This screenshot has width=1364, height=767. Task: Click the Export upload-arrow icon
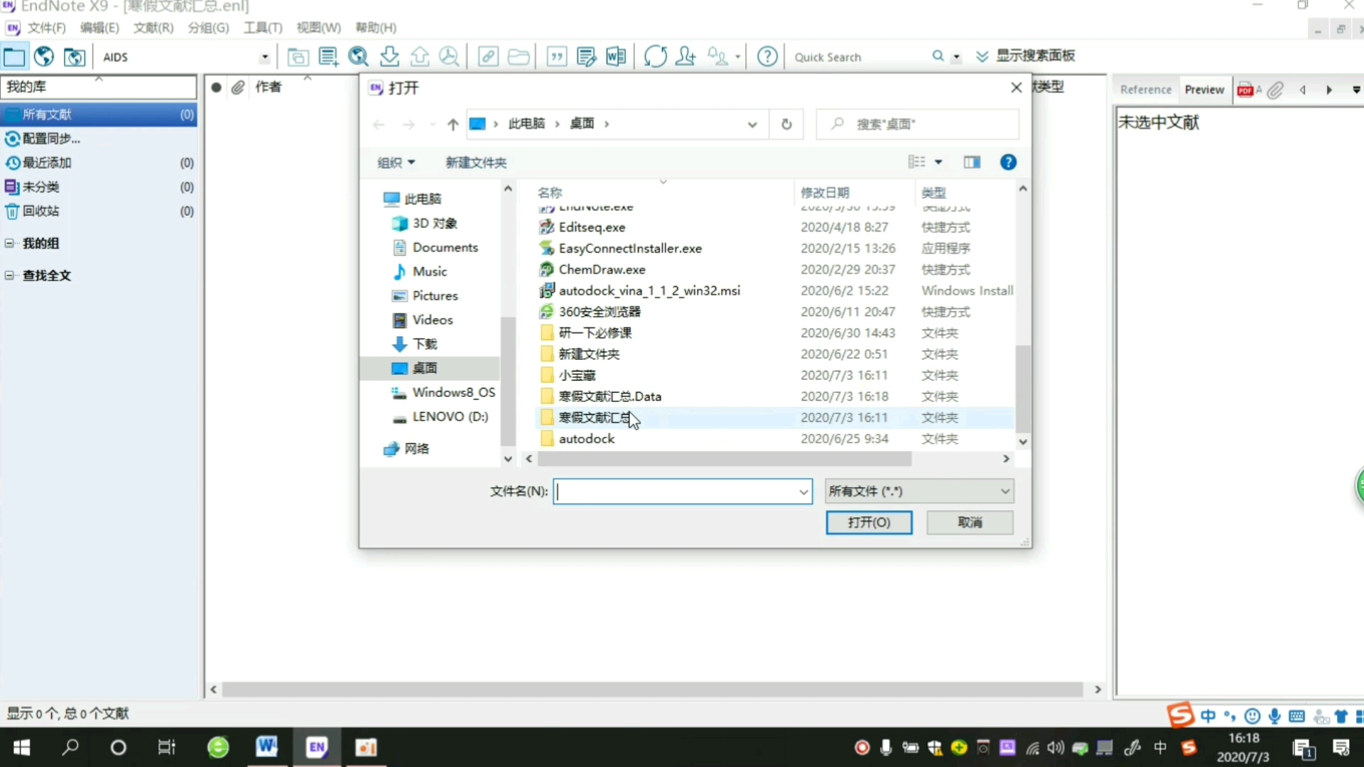click(x=420, y=56)
